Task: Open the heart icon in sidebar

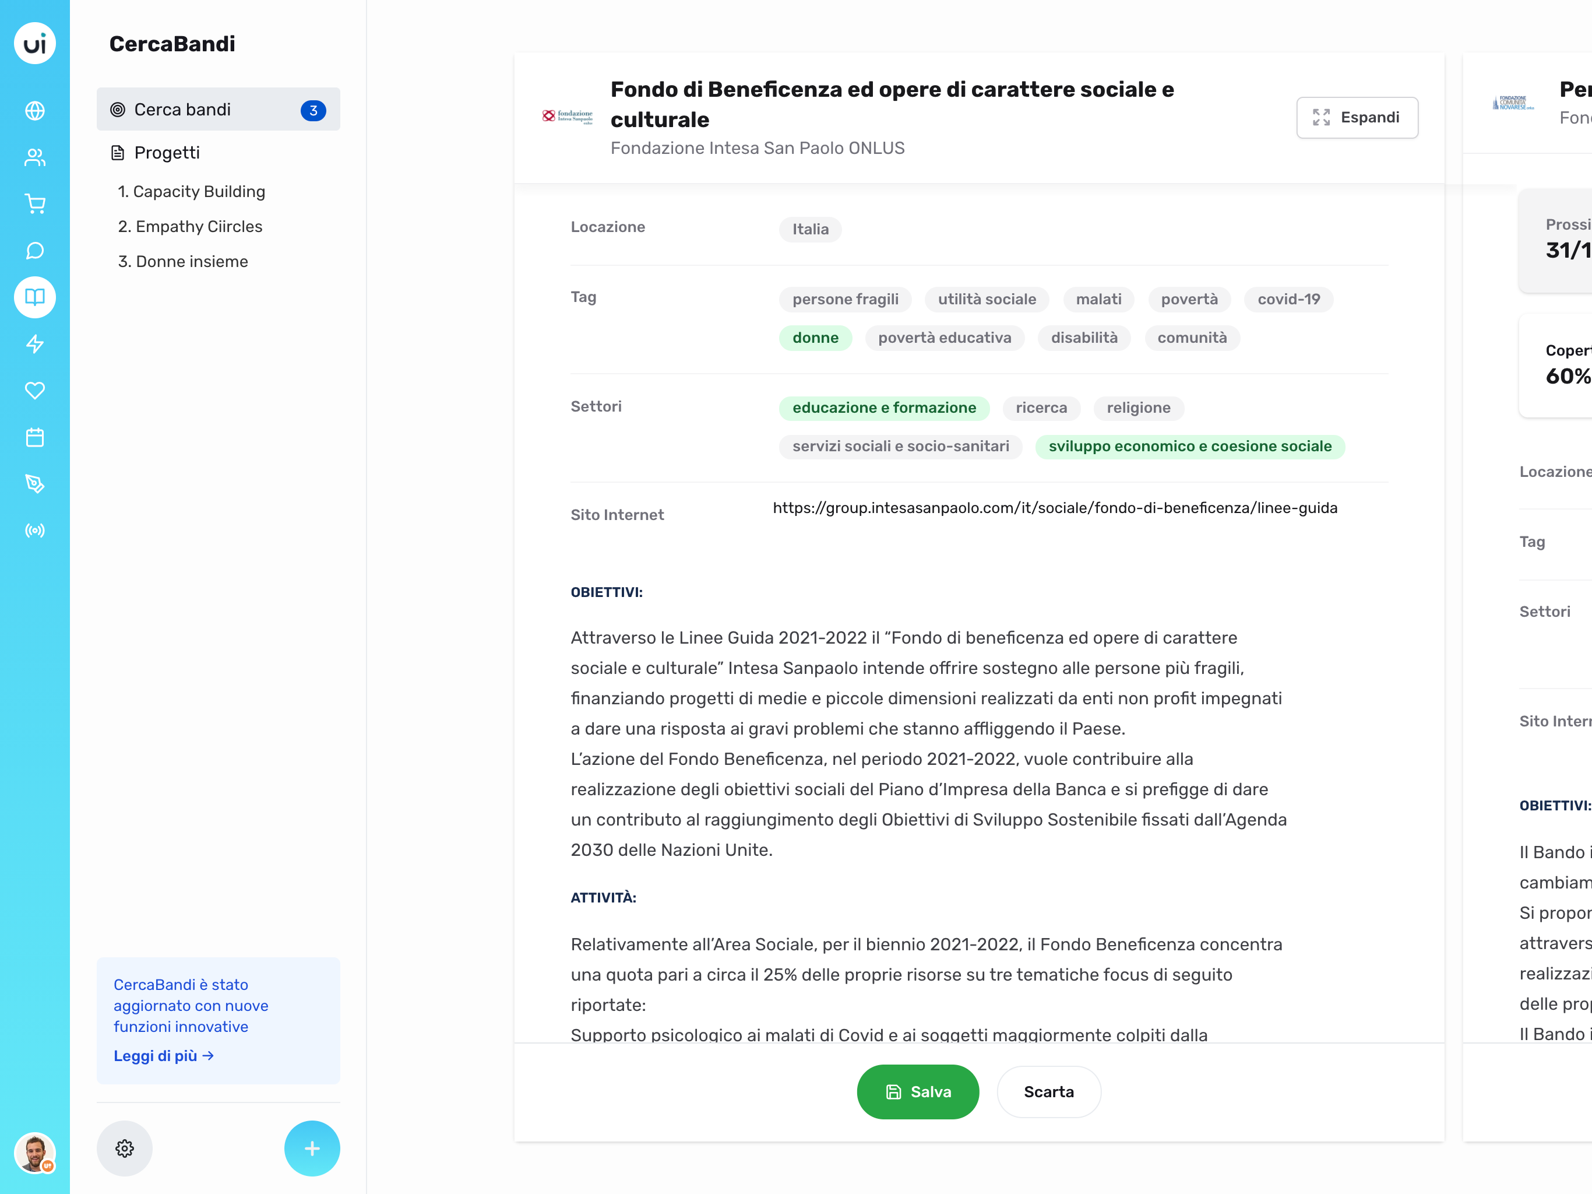Action: [x=34, y=390]
